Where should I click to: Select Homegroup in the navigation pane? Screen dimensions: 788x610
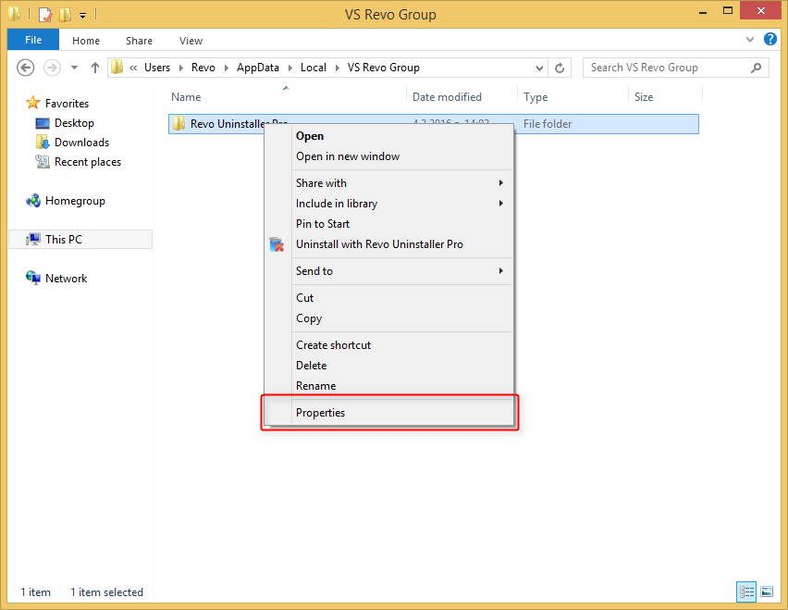click(x=75, y=201)
